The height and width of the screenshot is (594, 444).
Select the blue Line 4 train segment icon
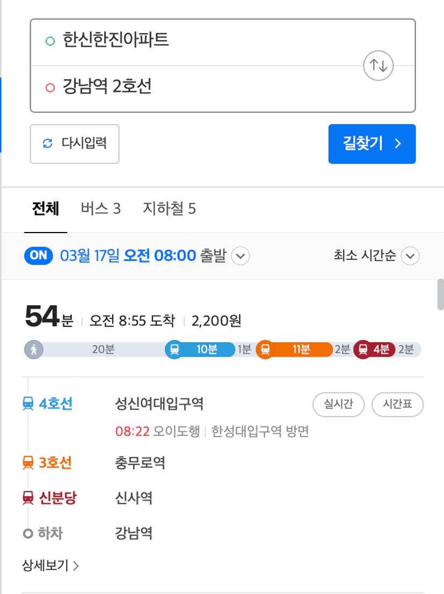174,349
